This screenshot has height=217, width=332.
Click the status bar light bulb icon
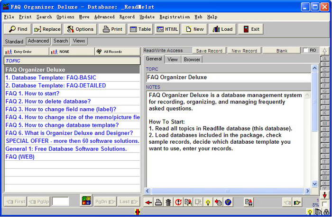pyautogui.click(x=310, y=212)
